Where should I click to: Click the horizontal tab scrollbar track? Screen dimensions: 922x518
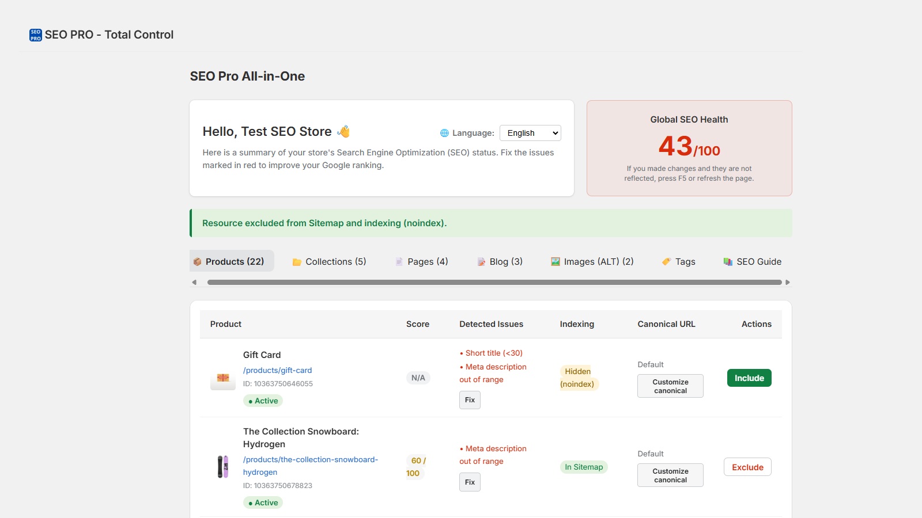[494, 282]
